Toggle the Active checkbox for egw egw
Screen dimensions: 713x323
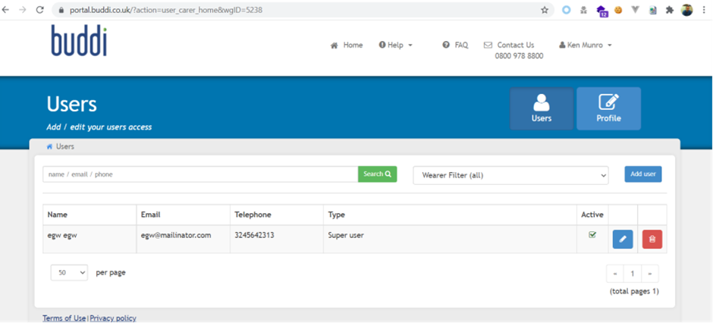click(x=592, y=235)
